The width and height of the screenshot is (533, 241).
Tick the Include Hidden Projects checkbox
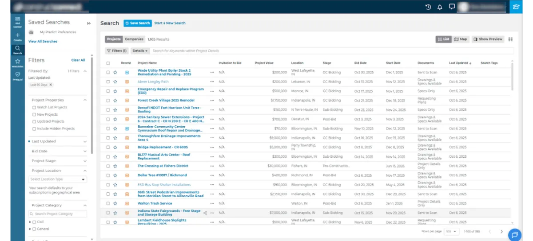34,128
